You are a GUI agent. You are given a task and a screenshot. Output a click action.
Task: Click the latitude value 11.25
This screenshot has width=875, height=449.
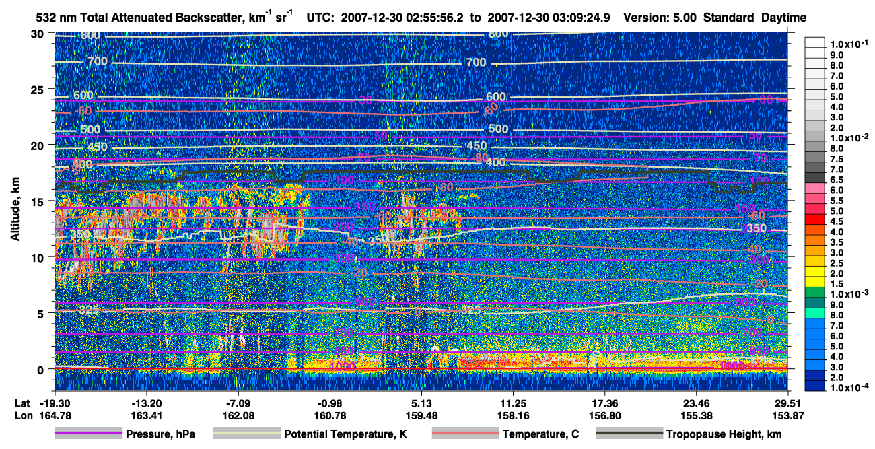pos(513,402)
